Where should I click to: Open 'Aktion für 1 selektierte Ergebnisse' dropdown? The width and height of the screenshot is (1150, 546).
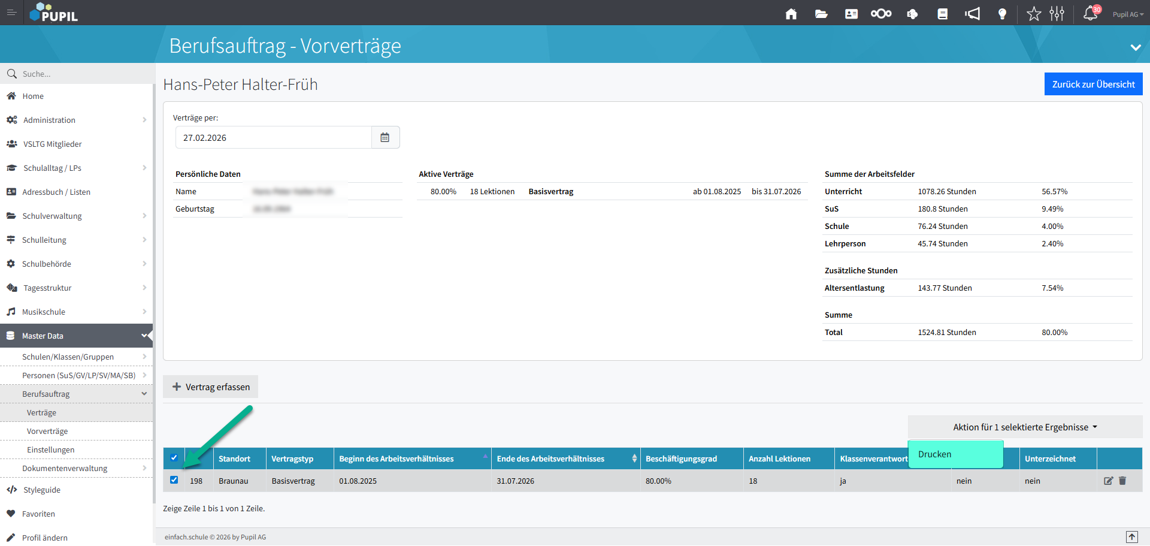tap(1025, 427)
